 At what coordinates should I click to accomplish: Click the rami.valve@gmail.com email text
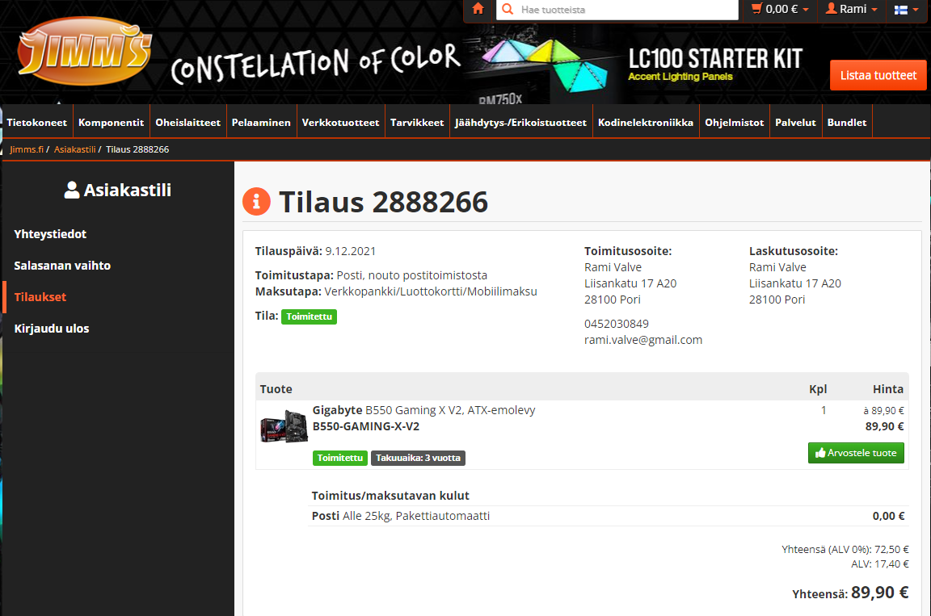pos(643,340)
